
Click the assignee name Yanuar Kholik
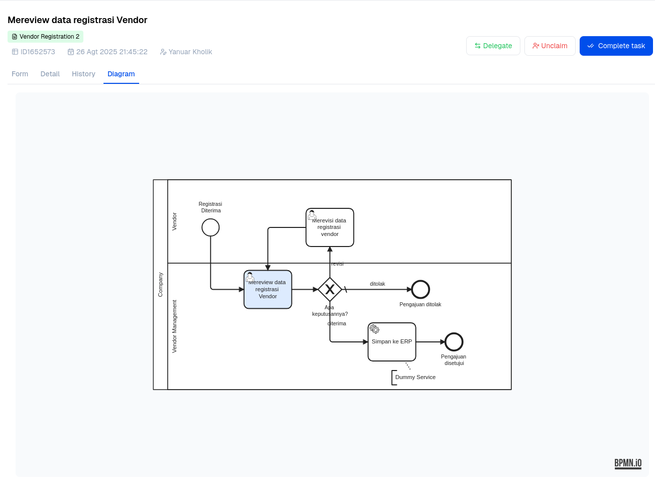[x=190, y=52]
